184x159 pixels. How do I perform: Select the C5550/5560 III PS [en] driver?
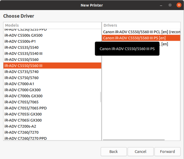click(x=141, y=38)
